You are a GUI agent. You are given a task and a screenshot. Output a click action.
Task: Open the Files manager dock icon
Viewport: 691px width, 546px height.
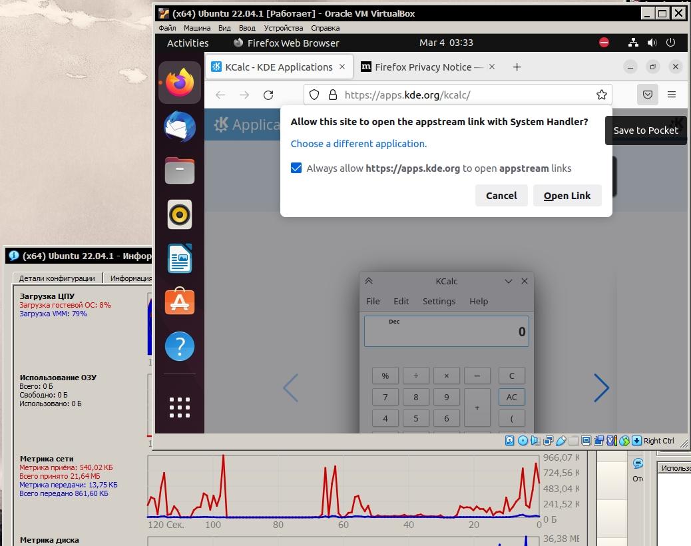click(179, 170)
